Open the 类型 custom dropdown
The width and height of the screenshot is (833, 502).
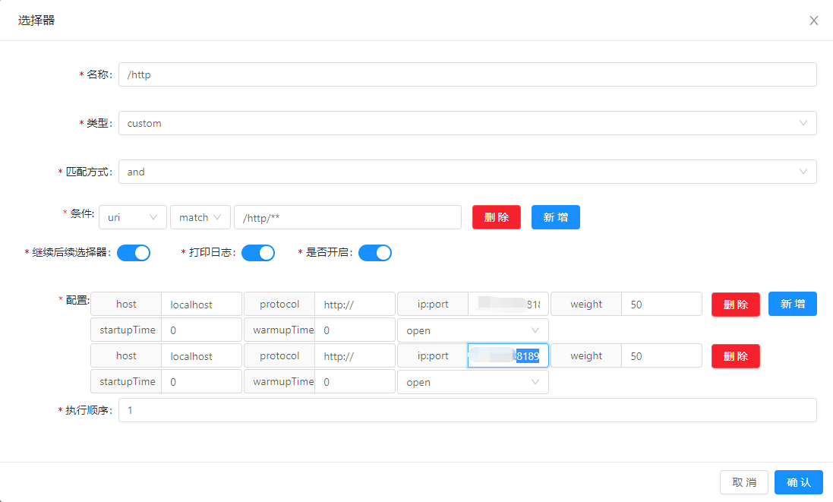pos(468,123)
